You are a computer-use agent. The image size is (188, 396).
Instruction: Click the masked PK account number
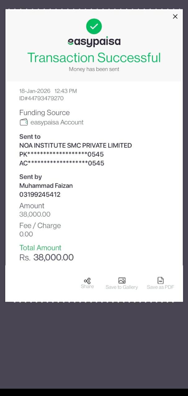[x=61, y=154]
